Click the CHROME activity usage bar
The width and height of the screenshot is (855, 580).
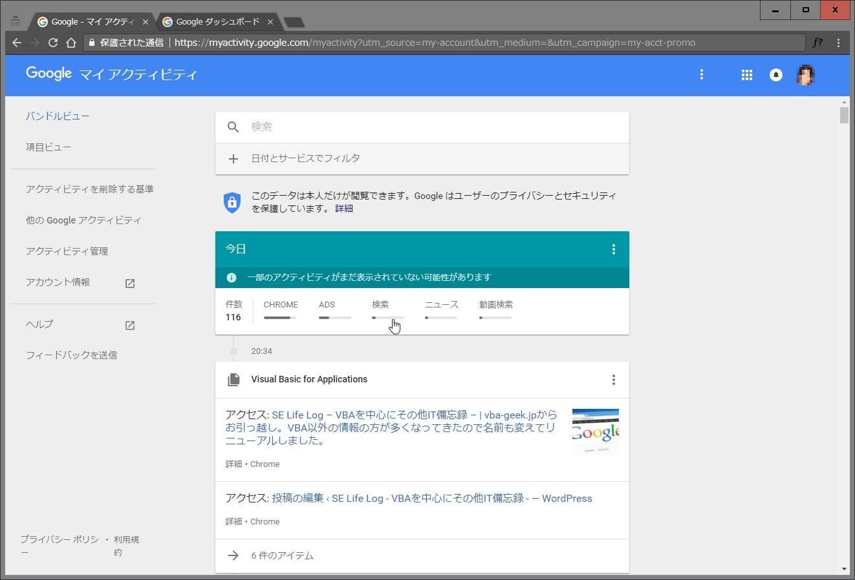pos(280,317)
